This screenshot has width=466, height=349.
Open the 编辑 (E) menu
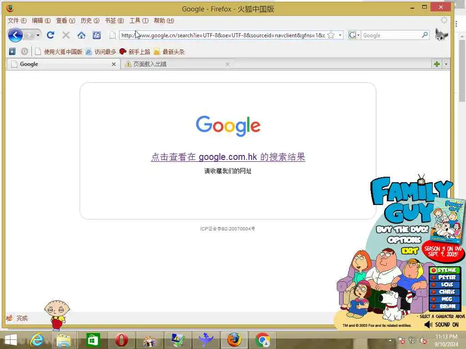click(41, 20)
